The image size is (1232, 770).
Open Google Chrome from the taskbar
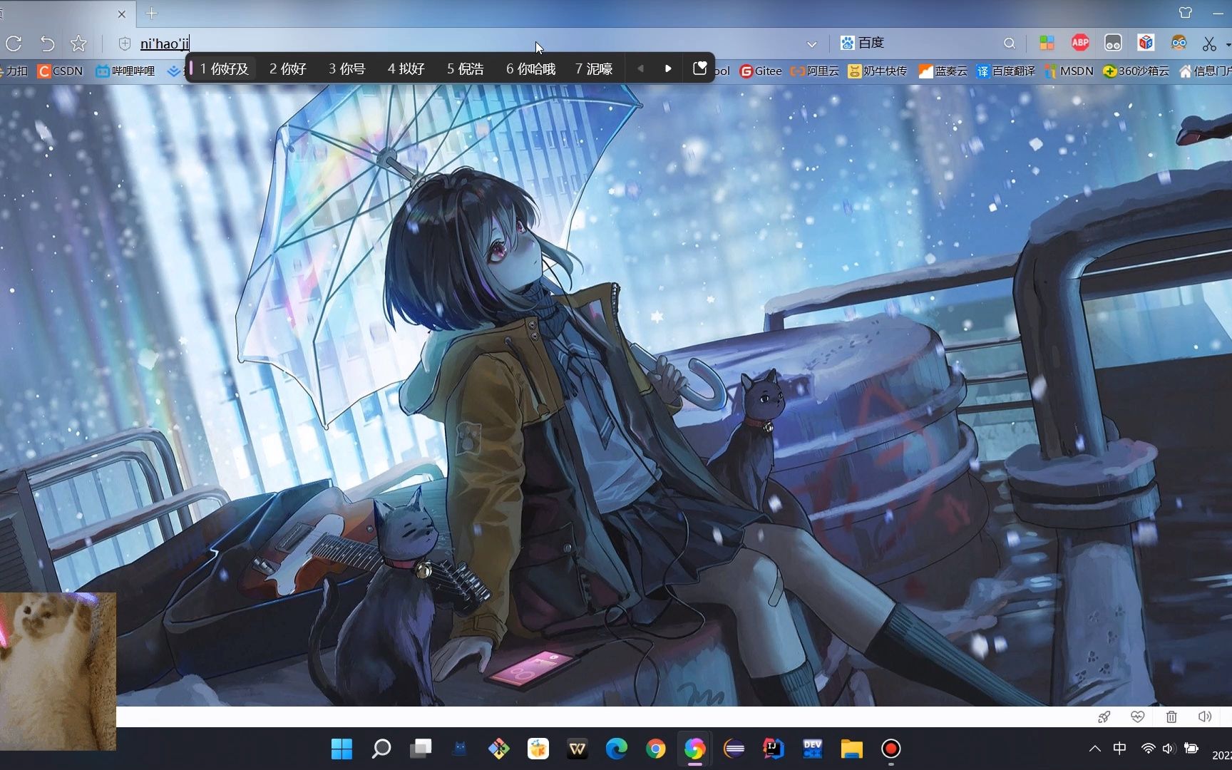coord(656,749)
